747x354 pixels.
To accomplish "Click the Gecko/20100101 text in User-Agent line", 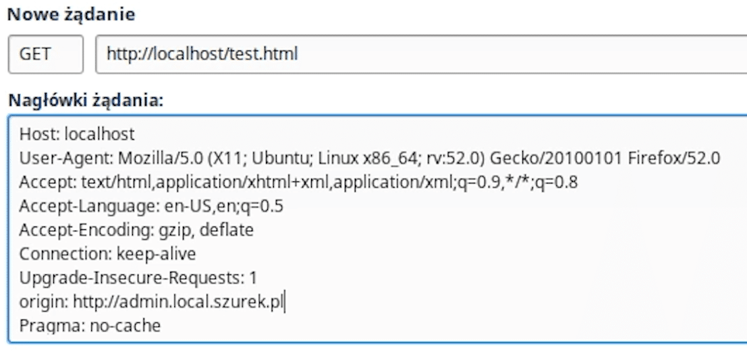I will (556, 158).
